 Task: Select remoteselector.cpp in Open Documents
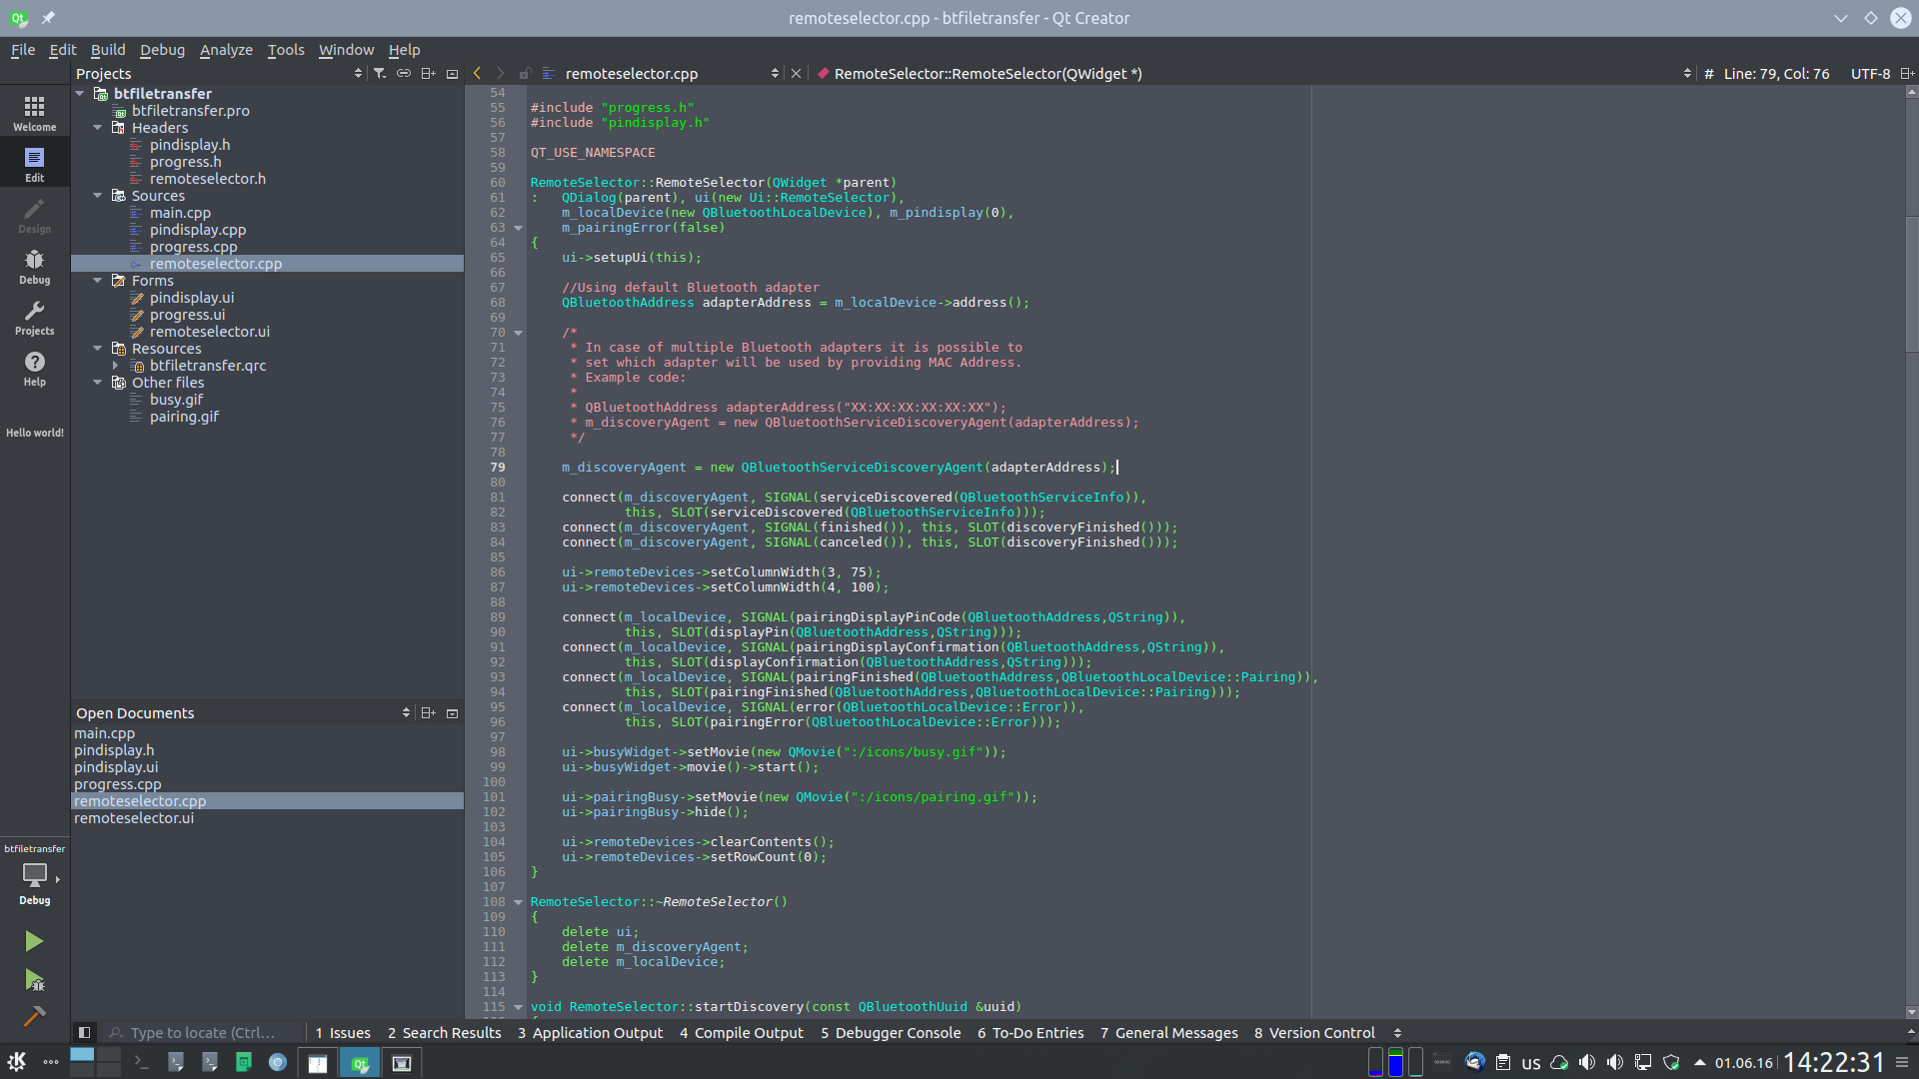(140, 801)
